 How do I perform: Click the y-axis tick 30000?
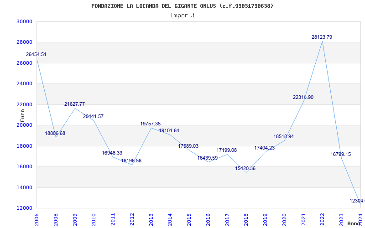(x=24, y=21)
